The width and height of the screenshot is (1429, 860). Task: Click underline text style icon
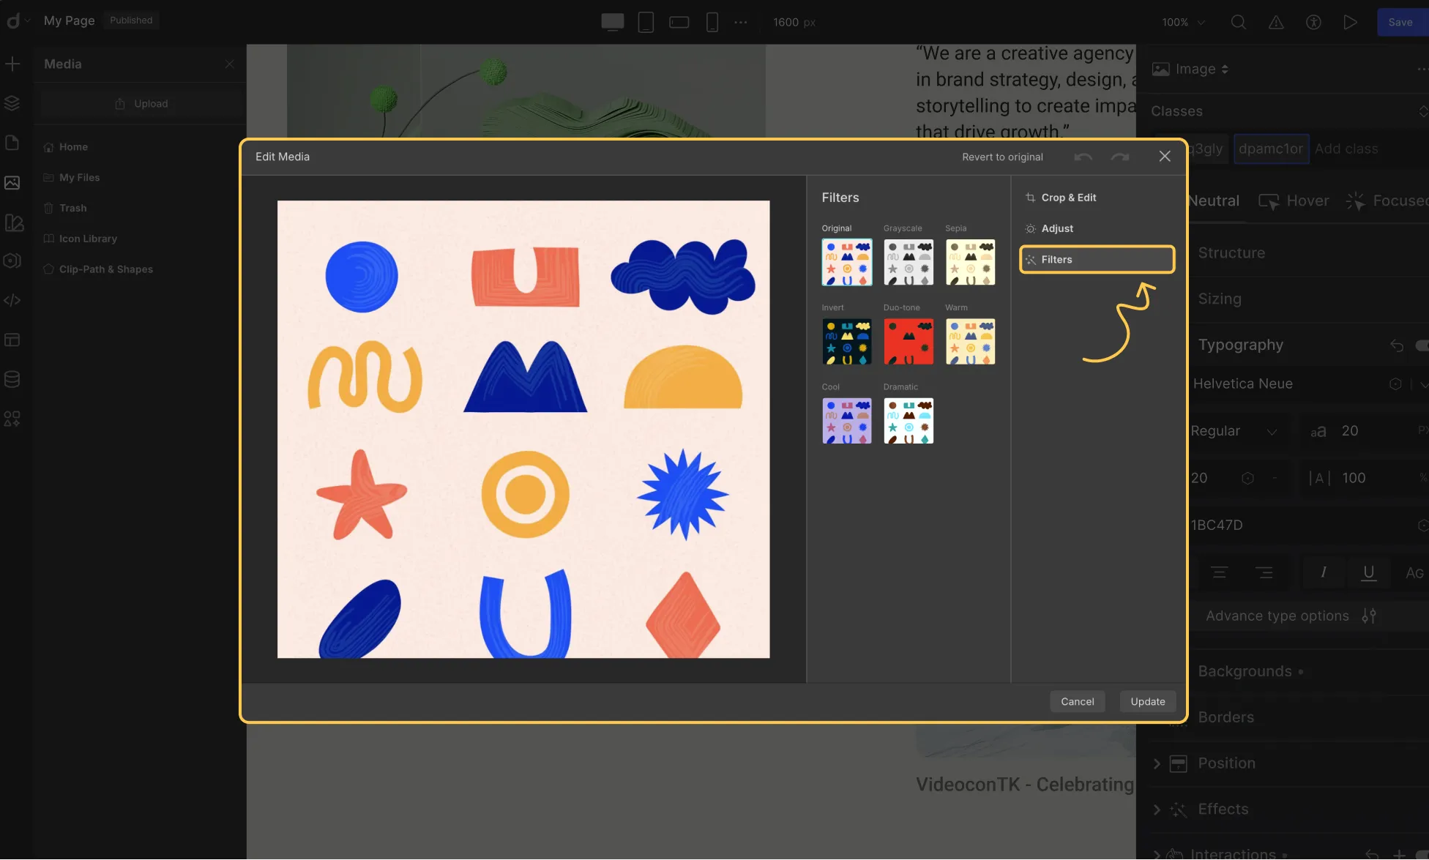tap(1368, 572)
